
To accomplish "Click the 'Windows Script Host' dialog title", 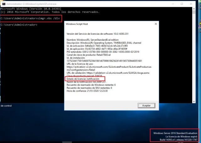I will pos(77,24).
